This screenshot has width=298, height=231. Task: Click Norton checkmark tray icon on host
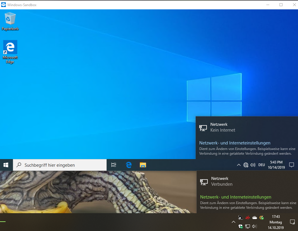pos(262,218)
